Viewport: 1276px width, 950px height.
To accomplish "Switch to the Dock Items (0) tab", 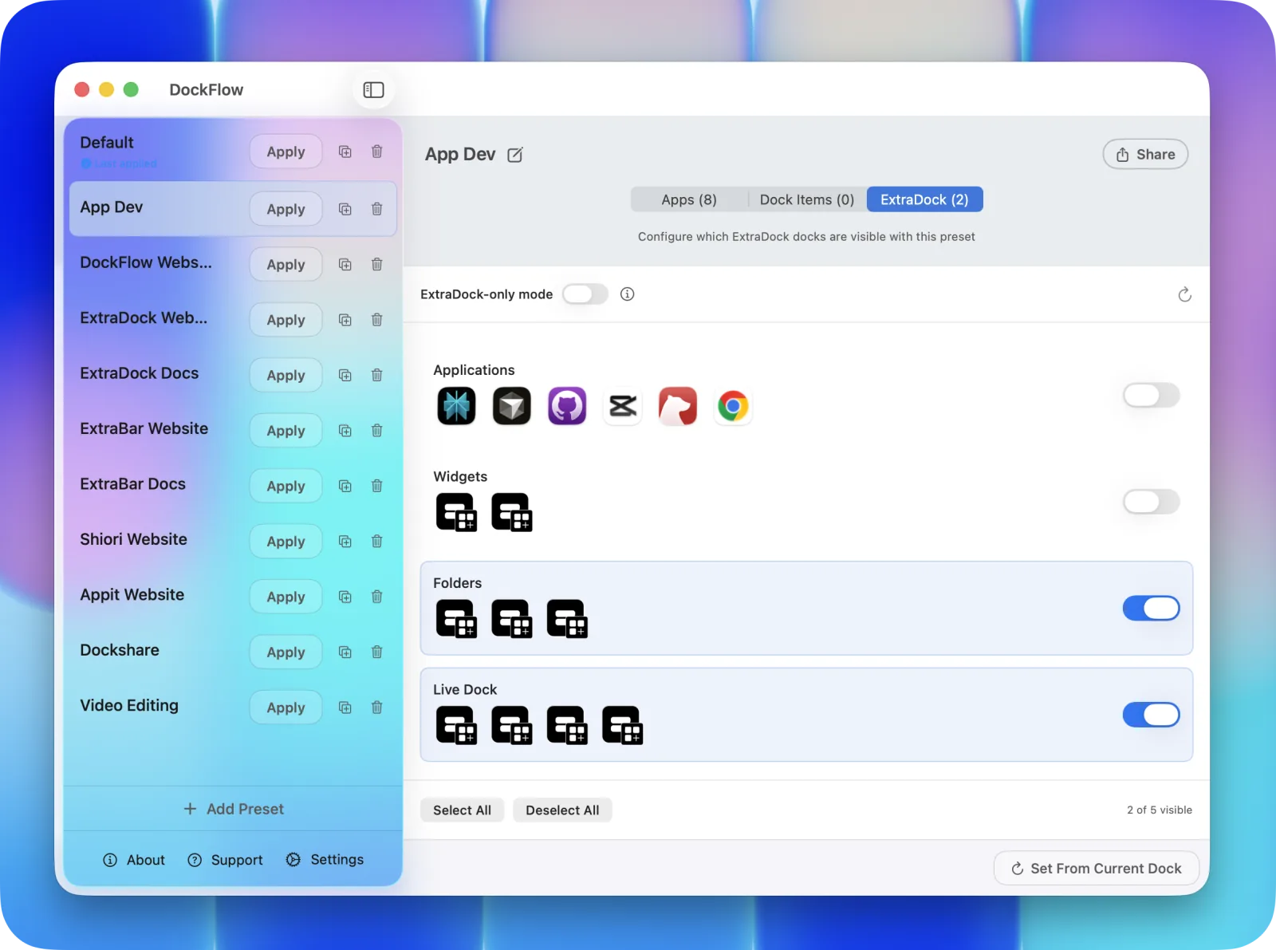I will [x=807, y=199].
